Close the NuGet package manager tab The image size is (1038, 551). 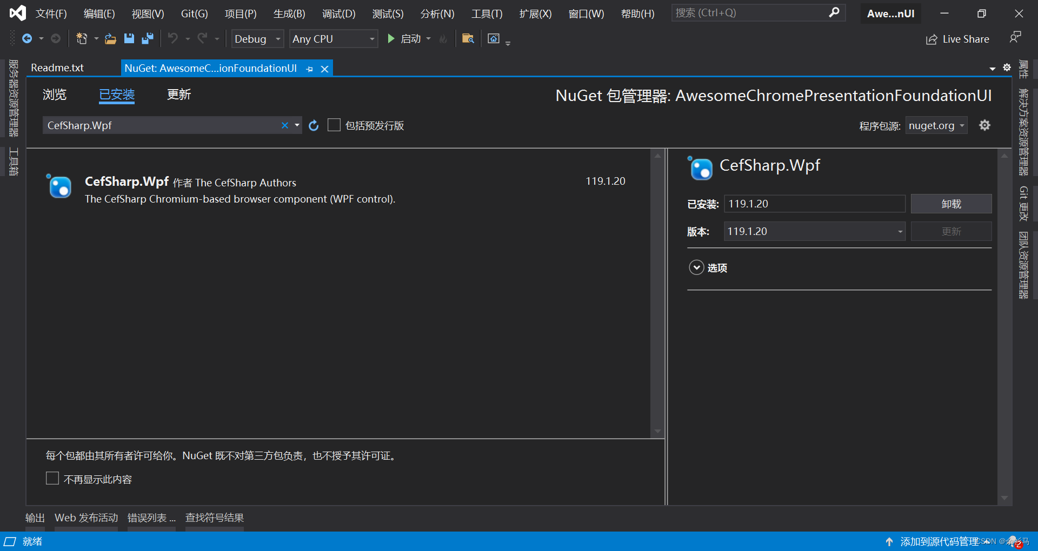324,69
